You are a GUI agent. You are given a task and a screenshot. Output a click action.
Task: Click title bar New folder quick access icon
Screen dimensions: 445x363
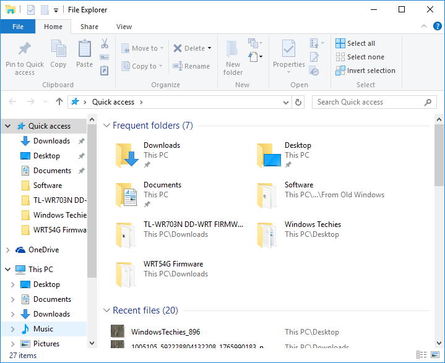pos(45,10)
